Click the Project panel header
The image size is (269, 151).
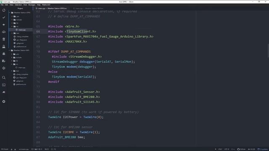pyautogui.click(x=20, y=8)
